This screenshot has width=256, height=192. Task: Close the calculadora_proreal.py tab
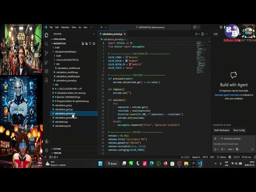125,34
